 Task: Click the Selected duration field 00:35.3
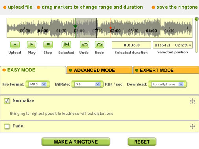(131, 45)
